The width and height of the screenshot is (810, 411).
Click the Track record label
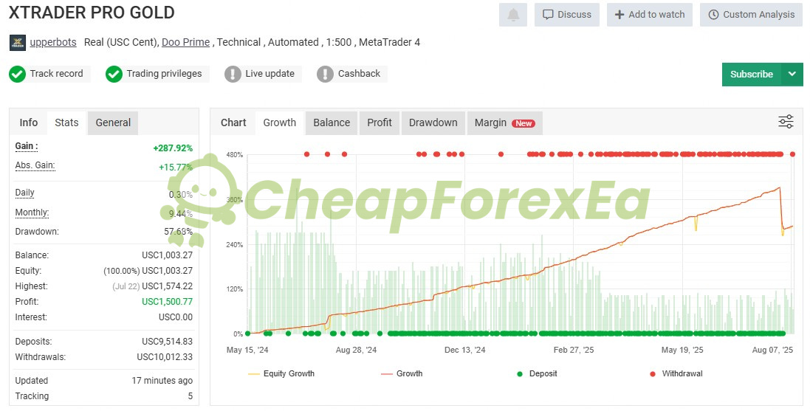coord(56,74)
